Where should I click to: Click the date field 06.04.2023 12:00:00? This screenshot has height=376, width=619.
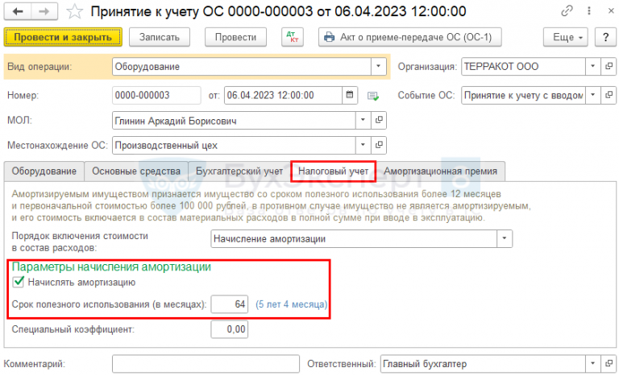tap(283, 95)
